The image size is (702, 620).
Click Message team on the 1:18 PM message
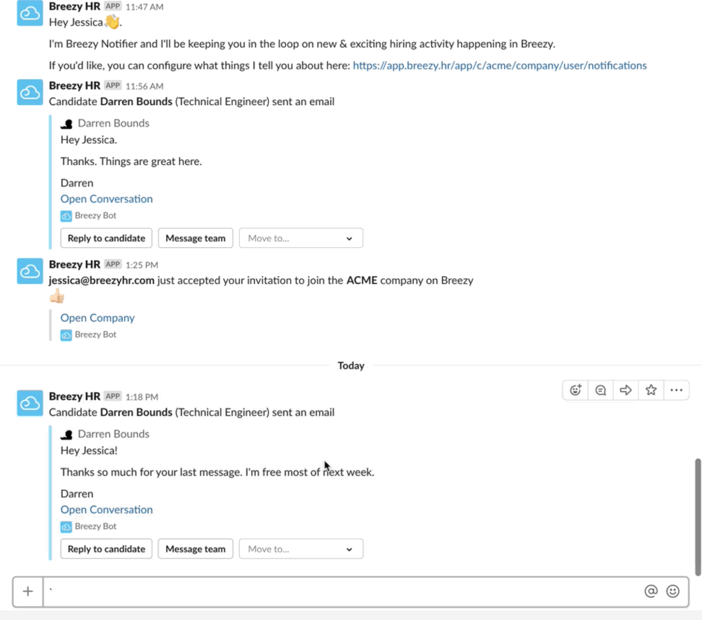(195, 549)
